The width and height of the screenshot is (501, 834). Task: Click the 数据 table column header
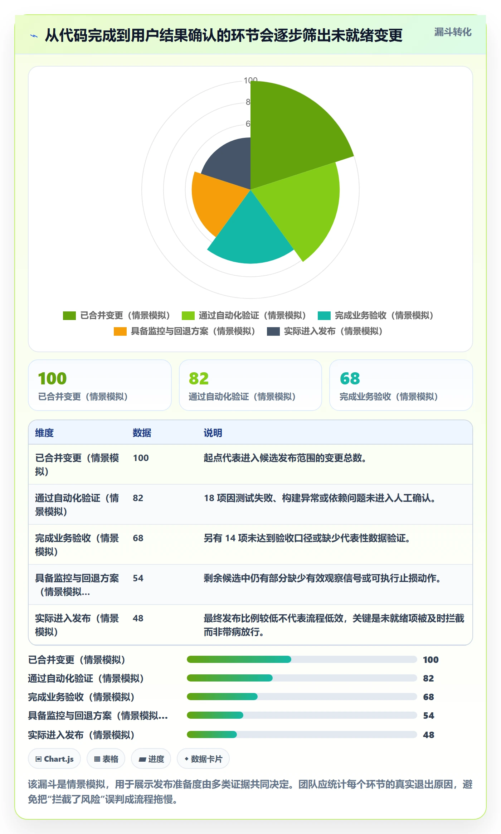pyautogui.click(x=142, y=433)
